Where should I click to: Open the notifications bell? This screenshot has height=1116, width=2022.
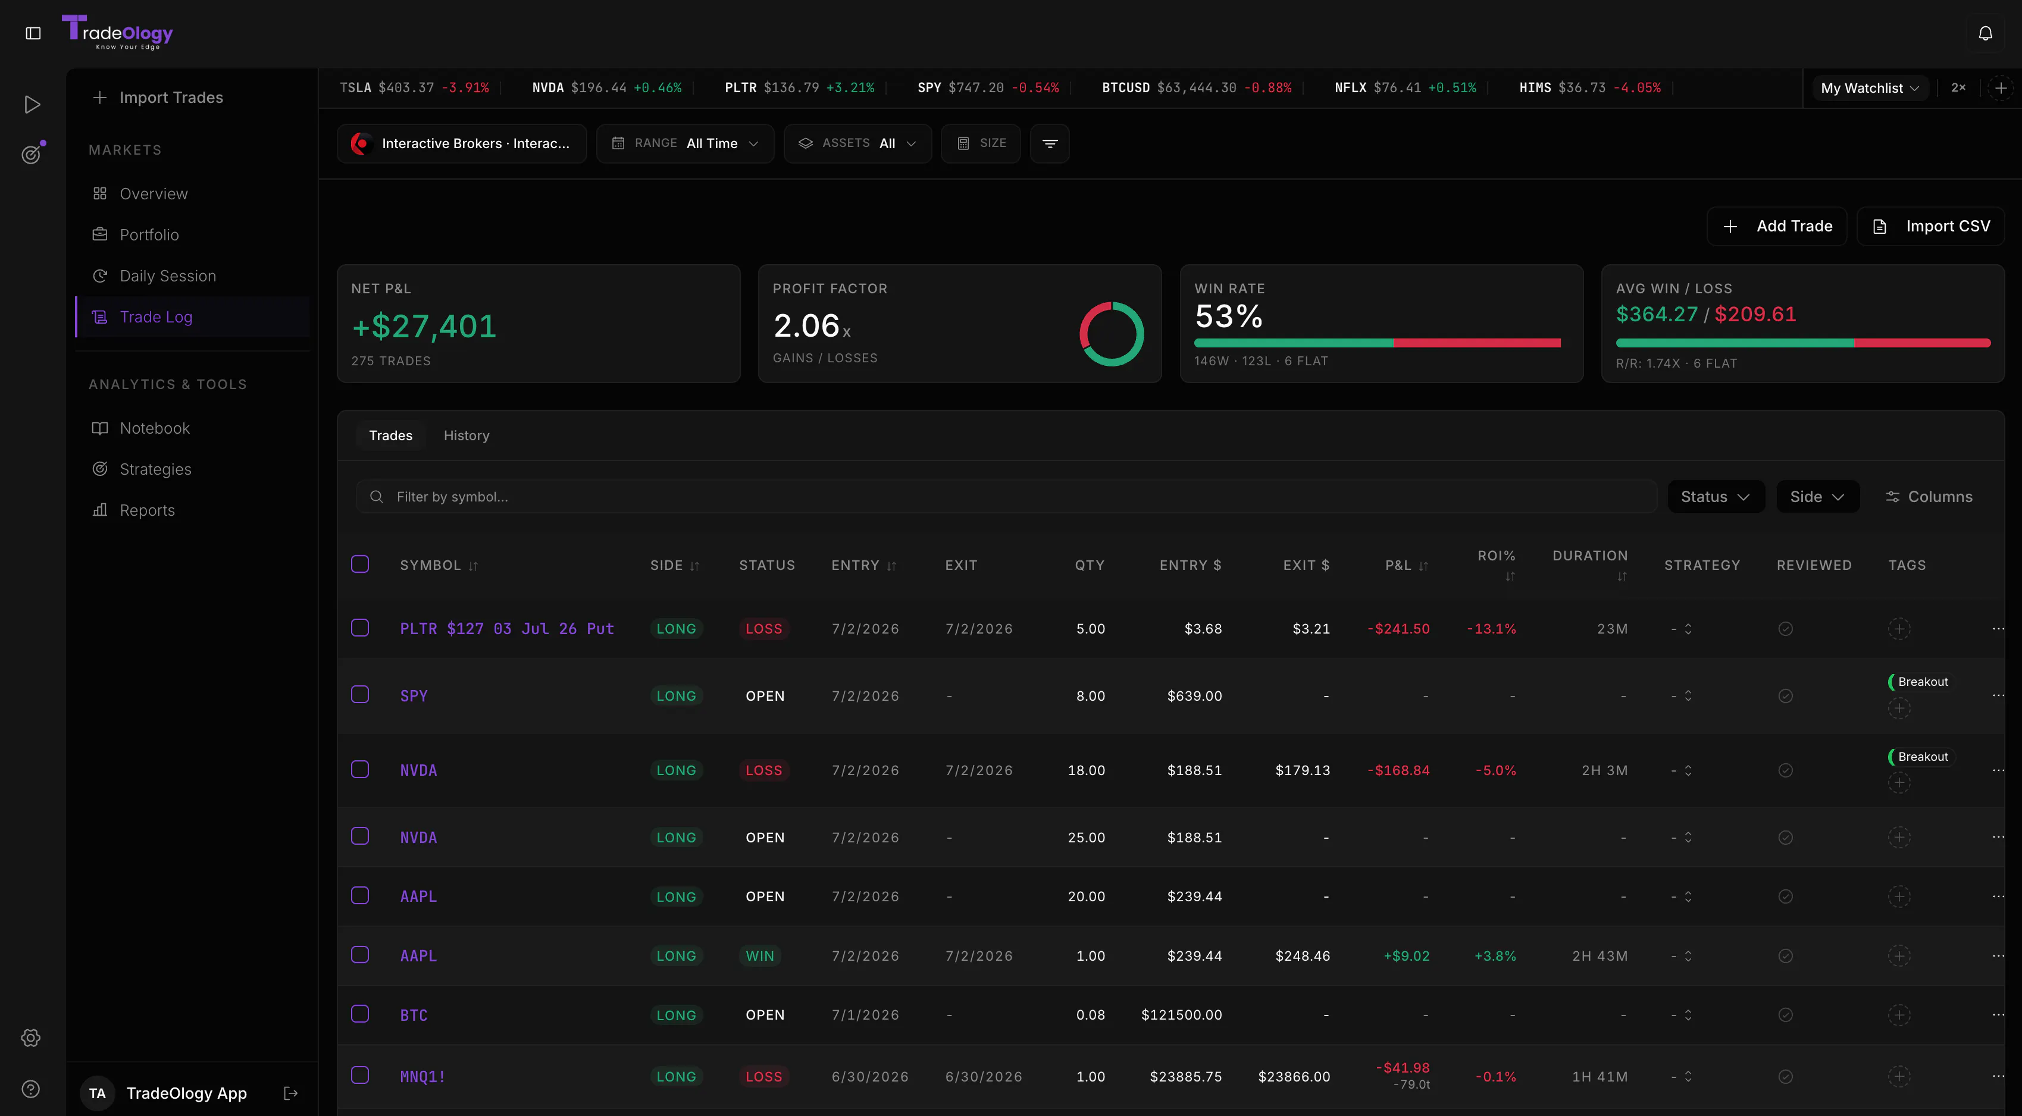[1985, 33]
